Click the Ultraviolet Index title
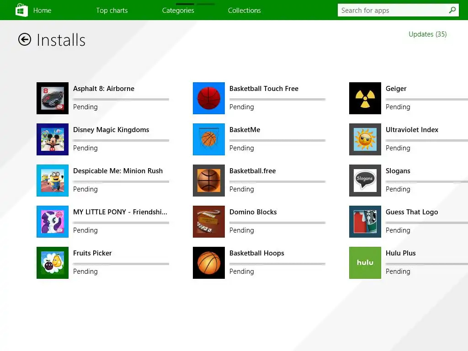 click(412, 130)
